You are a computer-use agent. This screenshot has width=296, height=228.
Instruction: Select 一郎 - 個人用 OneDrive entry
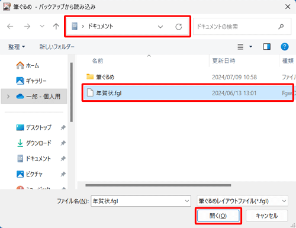tap(34, 97)
